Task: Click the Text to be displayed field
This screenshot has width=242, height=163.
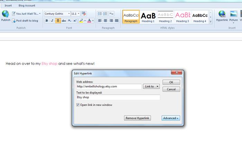Action: coord(118,97)
